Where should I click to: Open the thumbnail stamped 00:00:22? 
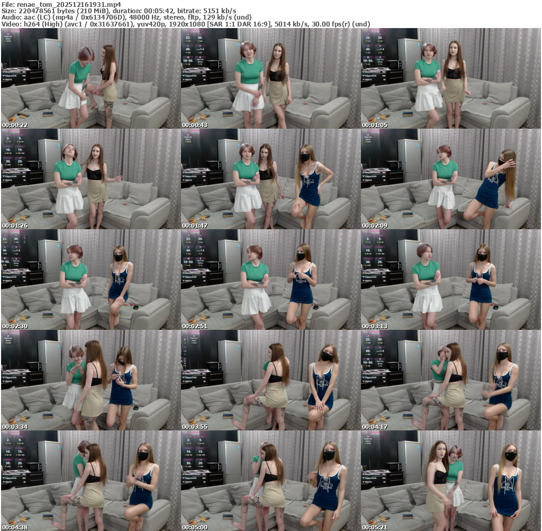tap(91, 78)
